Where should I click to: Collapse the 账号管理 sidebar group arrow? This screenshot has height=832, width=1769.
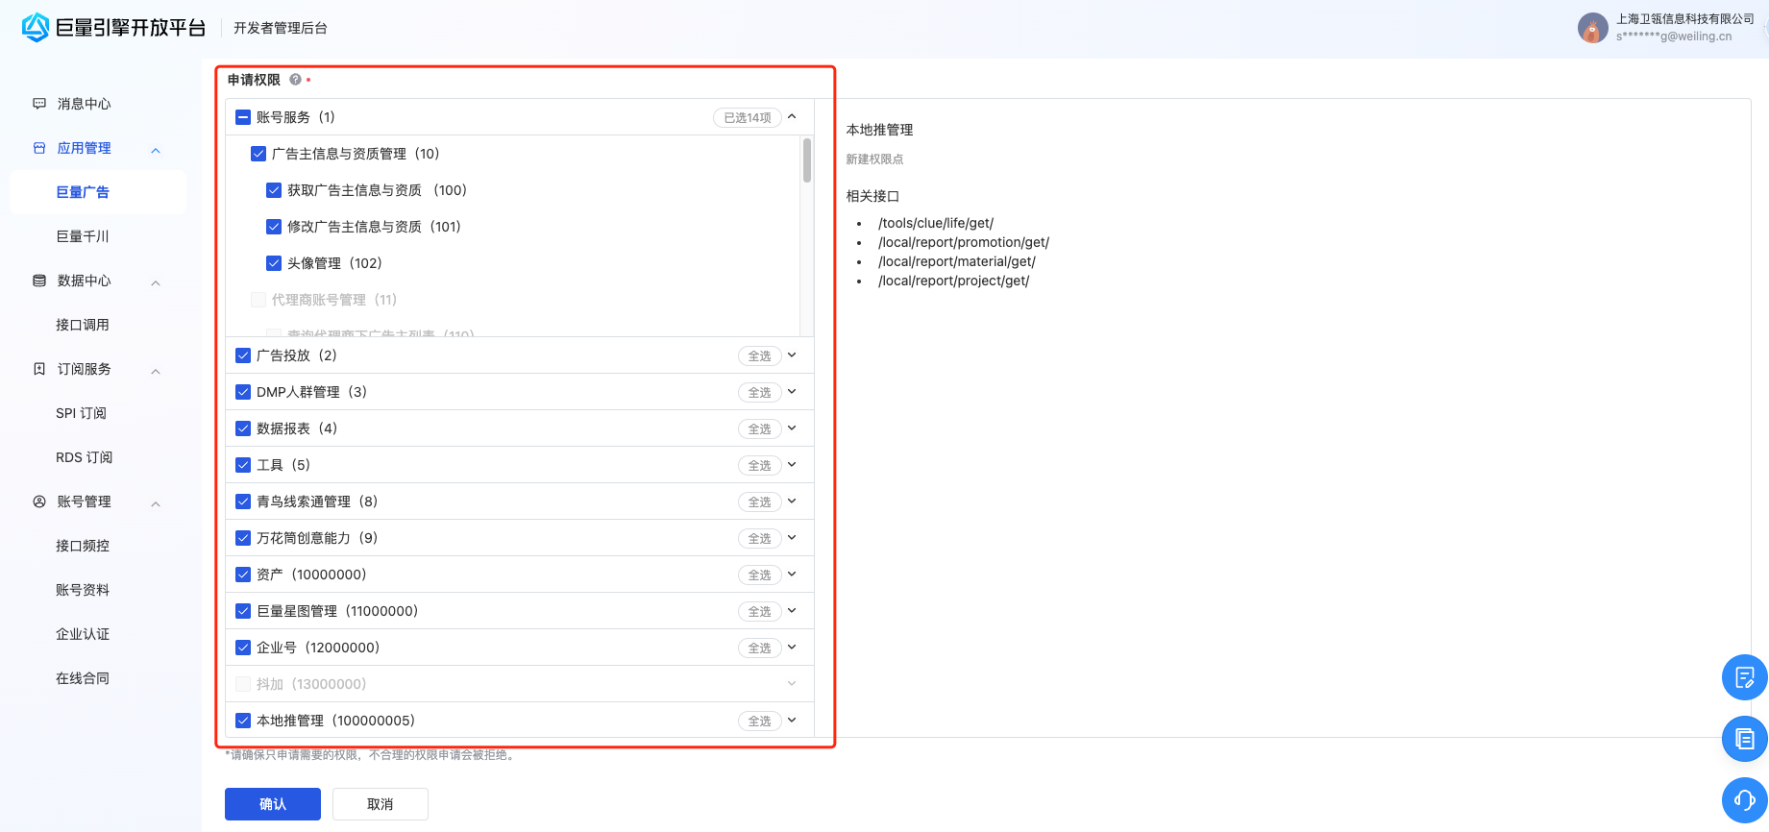point(156,503)
